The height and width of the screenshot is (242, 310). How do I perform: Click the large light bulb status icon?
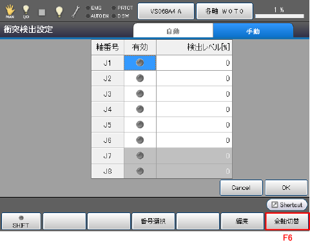[59, 12]
